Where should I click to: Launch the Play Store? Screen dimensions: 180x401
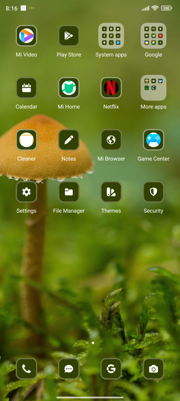tap(69, 36)
